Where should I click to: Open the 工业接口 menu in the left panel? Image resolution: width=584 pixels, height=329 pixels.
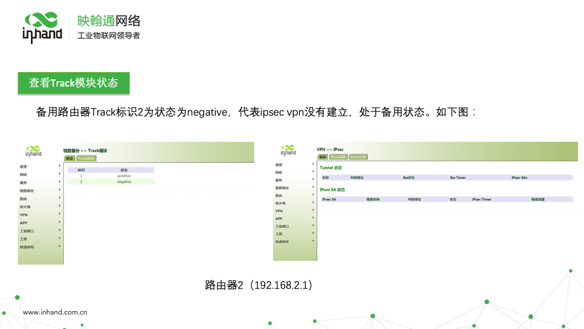coord(27,231)
